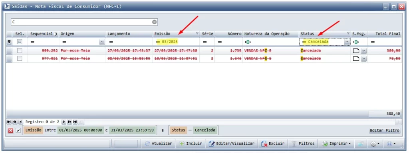Image resolution: width=409 pixels, height=153 pixels.
Task: Click the Editar Filtro button
Action: click(x=385, y=130)
